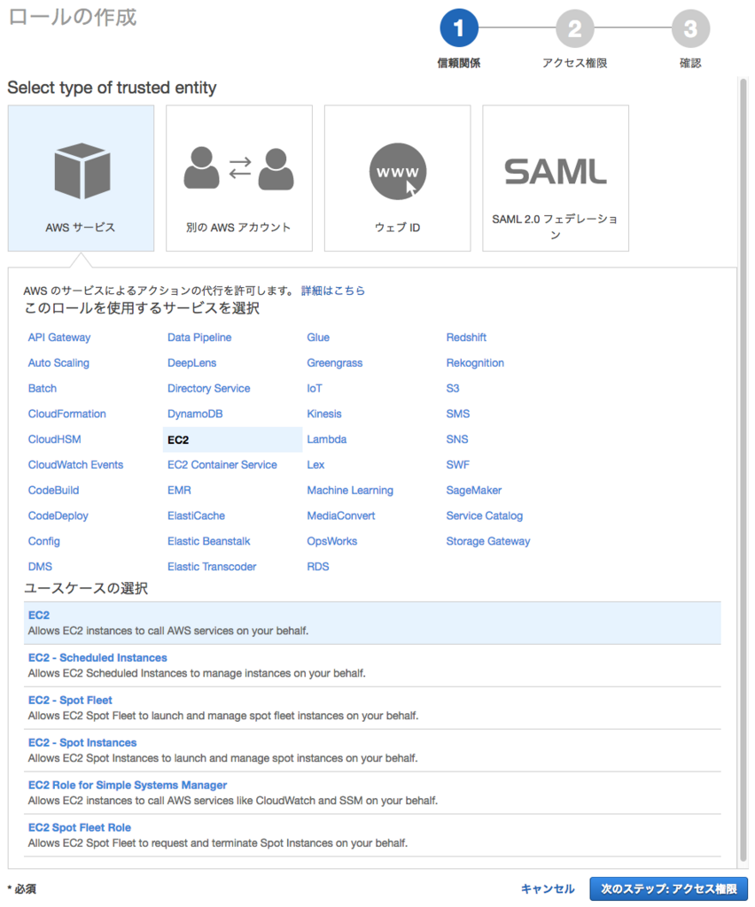Screen dimensions: 755x907
Task: Select the SAML 2.0 フェデレーション logo card
Action: pos(556,178)
